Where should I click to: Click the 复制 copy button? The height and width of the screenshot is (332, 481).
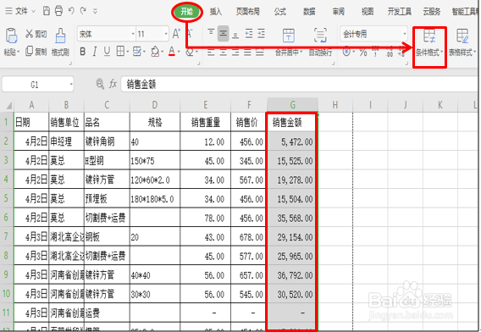click(36, 52)
